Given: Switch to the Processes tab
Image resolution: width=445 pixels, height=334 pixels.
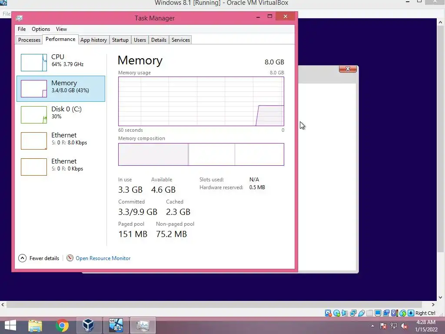Looking at the screenshot, I should (29, 40).
